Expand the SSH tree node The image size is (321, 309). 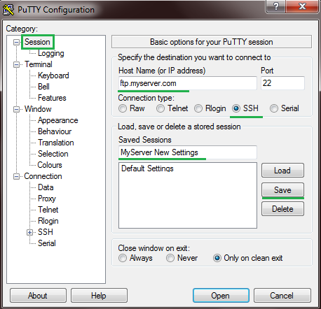29,232
